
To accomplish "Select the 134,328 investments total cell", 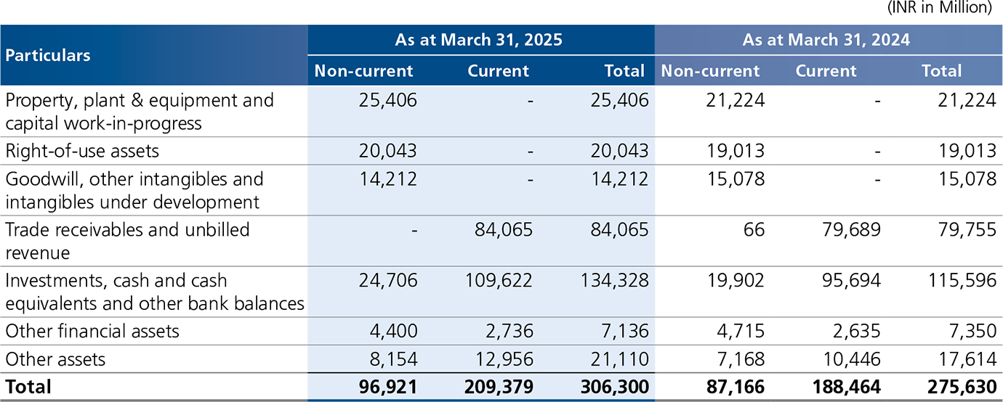I will 613,281.
